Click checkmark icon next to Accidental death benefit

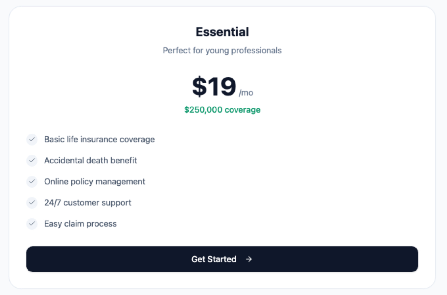(x=32, y=161)
